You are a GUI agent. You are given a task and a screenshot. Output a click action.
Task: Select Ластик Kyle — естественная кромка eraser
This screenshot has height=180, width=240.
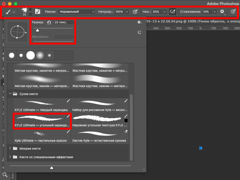pos(99,136)
